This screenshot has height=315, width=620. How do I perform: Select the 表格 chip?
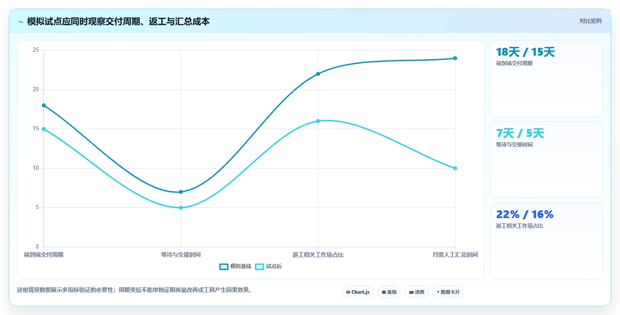(389, 292)
